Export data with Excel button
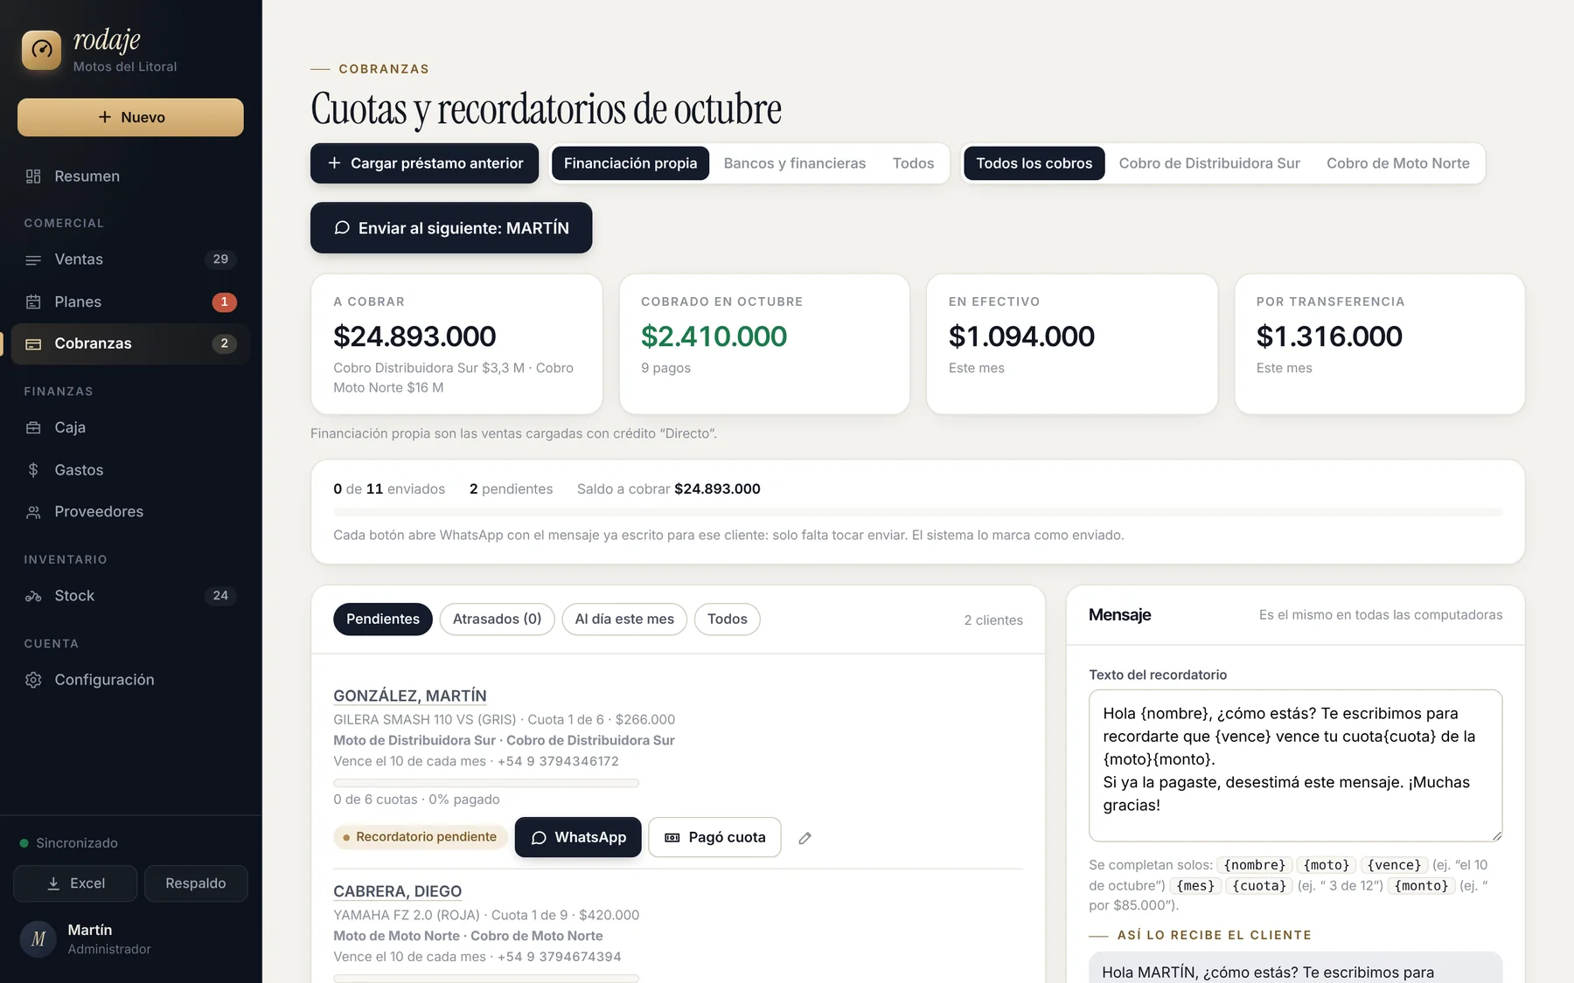 point(75,883)
